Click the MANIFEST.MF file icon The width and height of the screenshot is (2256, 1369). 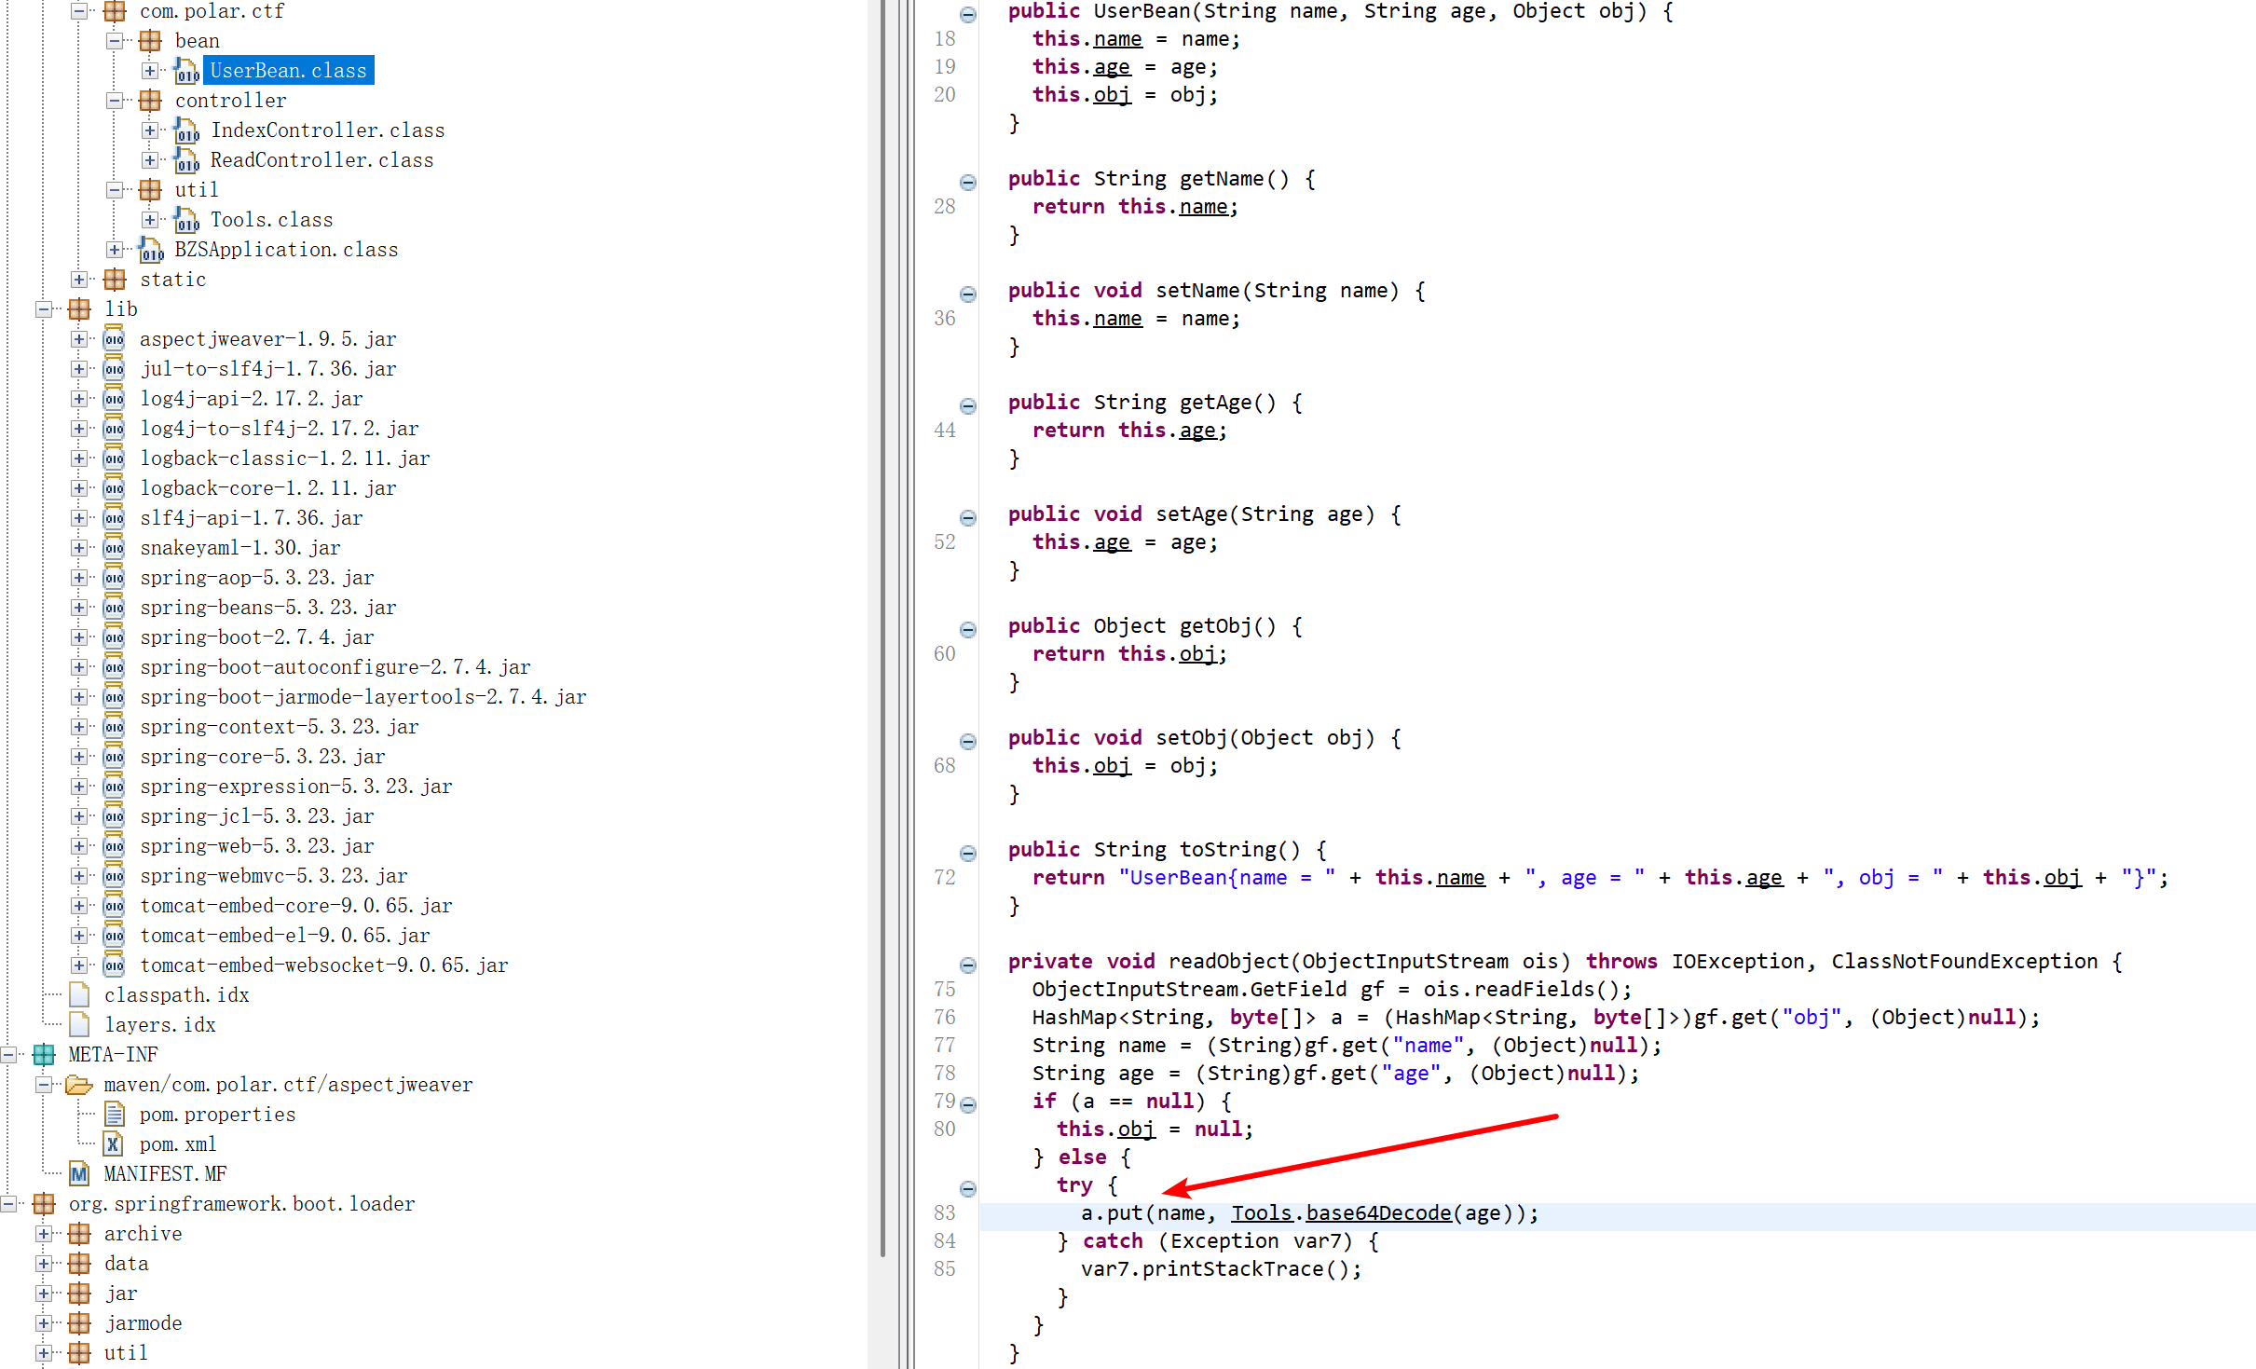click(79, 1174)
